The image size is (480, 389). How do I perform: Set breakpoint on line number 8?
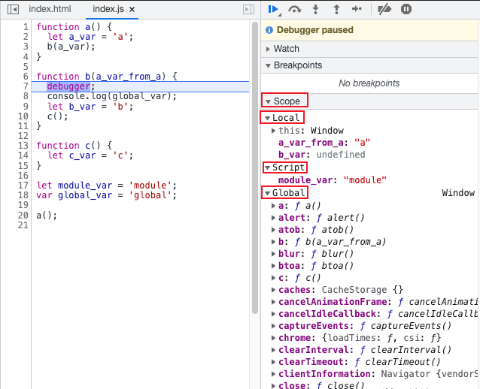pyautogui.click(x=26, y=96)
